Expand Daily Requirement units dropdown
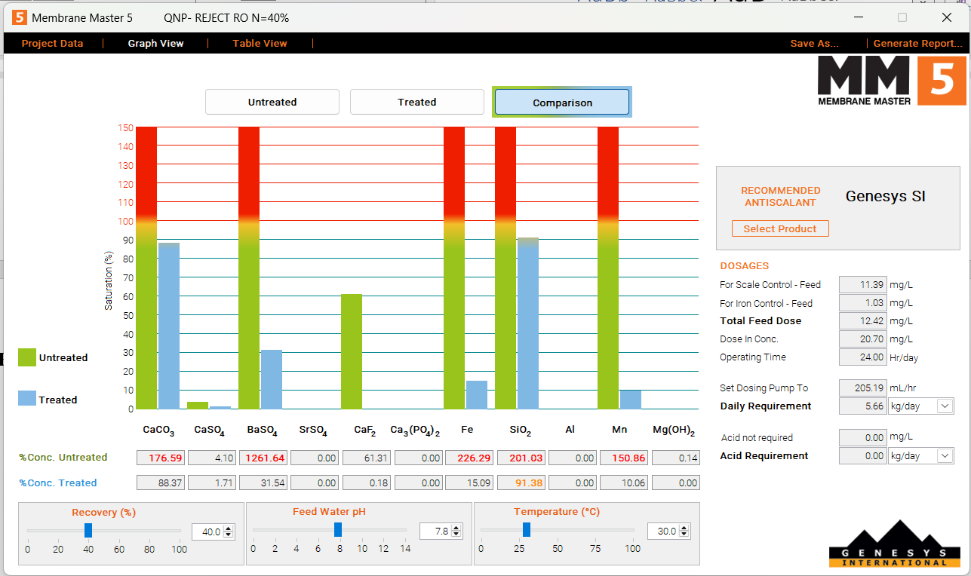971x576 pixels. (x=945, y=406)
